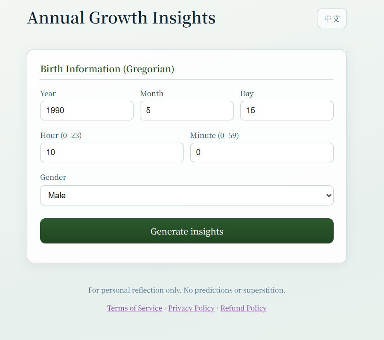Click the Hour (0–23) label

[61, 135]
